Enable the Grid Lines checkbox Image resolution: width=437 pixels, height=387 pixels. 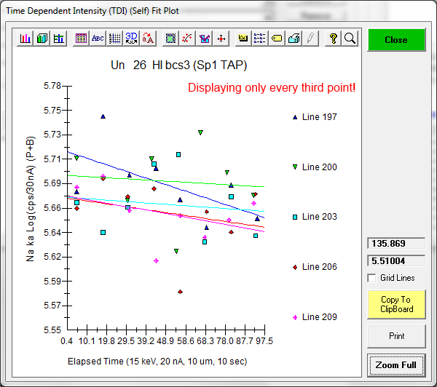[373, 278]
